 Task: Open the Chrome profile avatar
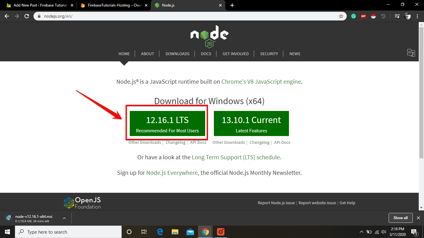(408, 16)
